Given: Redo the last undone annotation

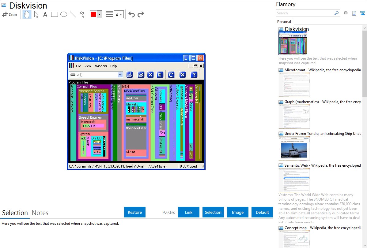Looking at the screenshot, I should (141, 14).
